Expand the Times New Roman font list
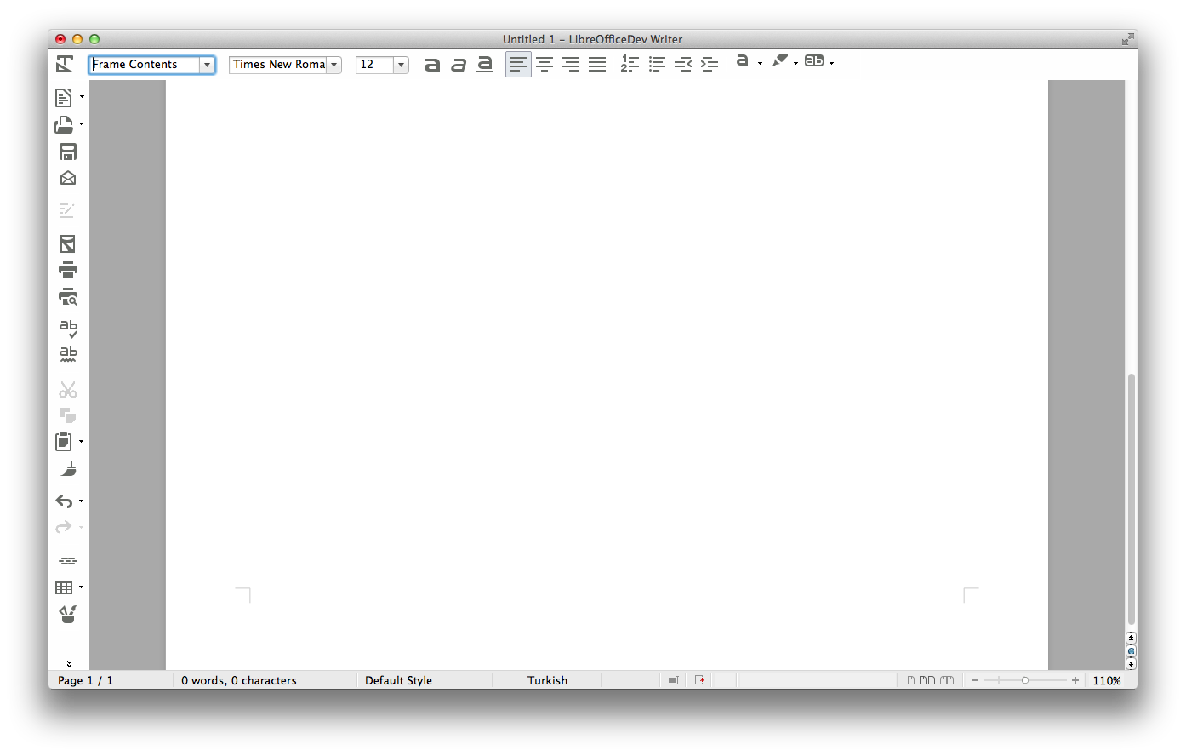 point(334,65)
